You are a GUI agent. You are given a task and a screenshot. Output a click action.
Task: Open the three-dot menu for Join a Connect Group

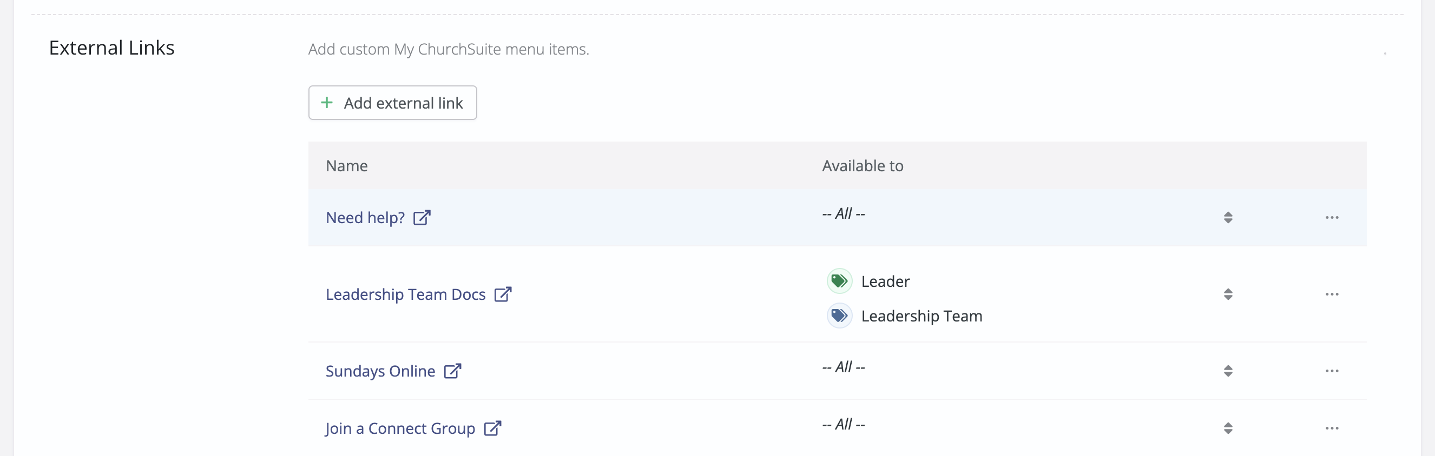pyautogui.click(x=1332, y=428)
